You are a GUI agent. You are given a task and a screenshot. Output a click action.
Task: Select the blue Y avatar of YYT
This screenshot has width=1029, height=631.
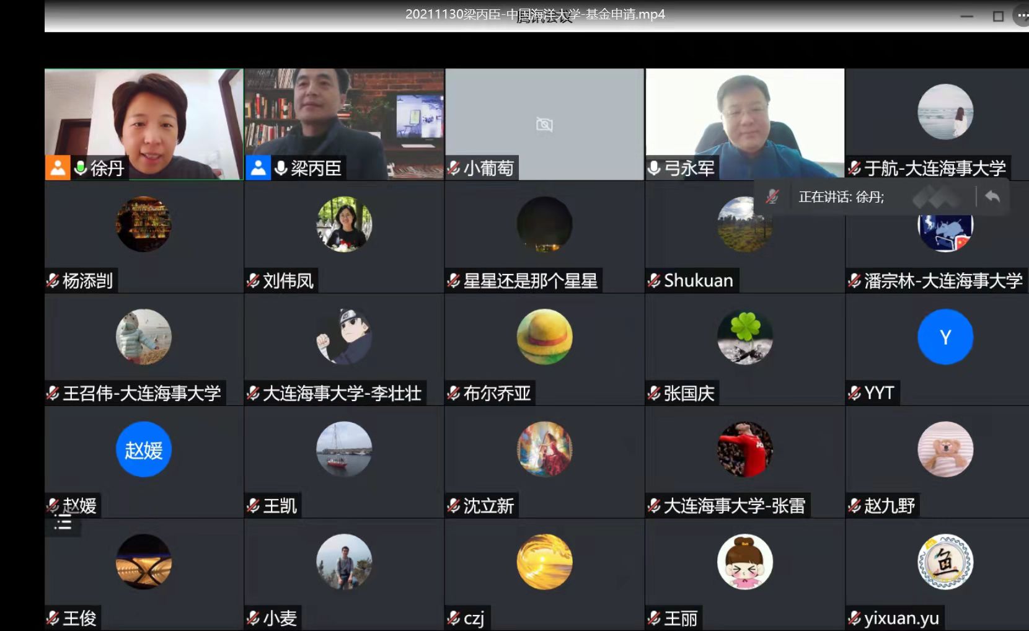pos(945,337)
